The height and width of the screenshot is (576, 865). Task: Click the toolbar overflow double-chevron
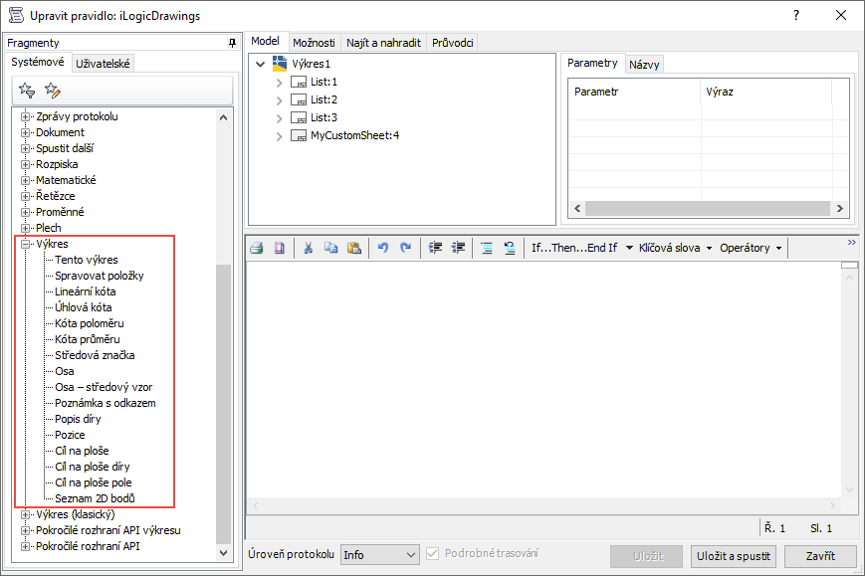point(852,243)
